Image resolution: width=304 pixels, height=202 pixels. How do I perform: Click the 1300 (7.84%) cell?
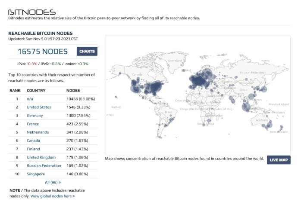tap(78, 116)
